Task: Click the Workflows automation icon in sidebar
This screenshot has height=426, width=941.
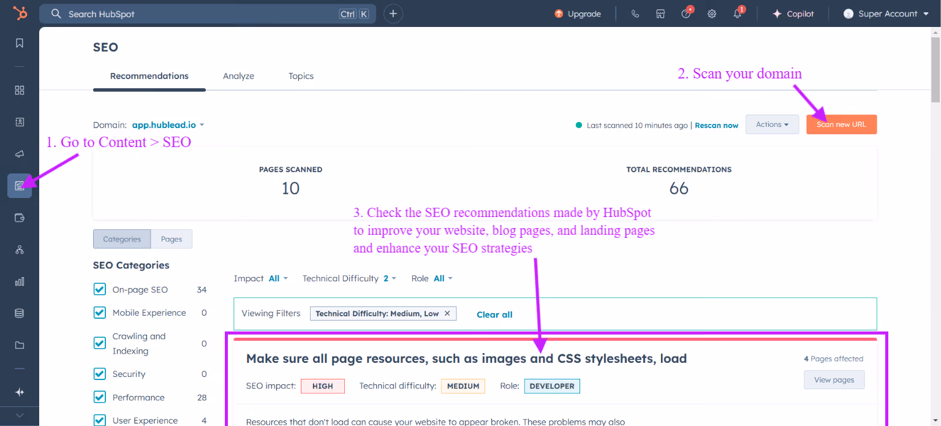Action: (19, 249)
